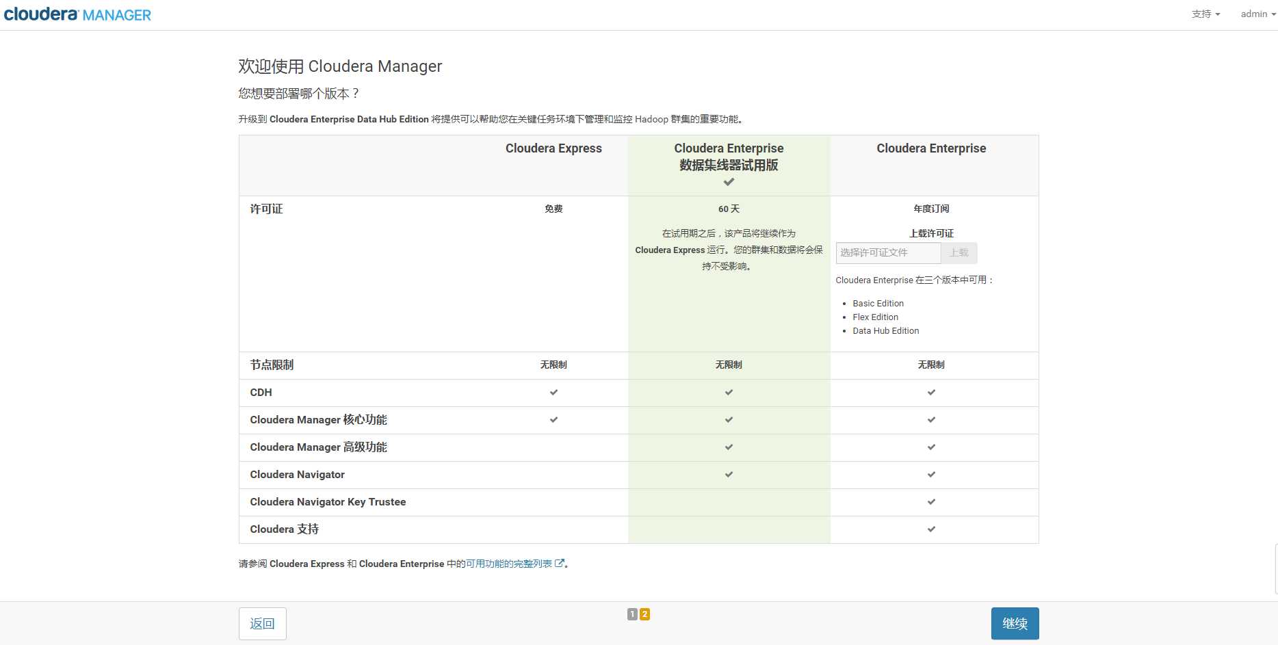
Task: Click 60 天 license value in trial column
Action: click(729, 209)
